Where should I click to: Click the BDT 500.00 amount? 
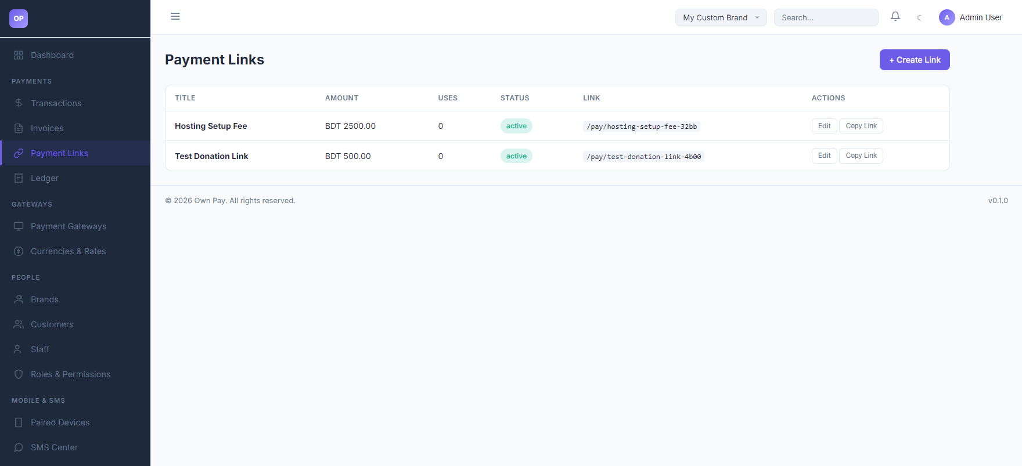click(348, 156)
